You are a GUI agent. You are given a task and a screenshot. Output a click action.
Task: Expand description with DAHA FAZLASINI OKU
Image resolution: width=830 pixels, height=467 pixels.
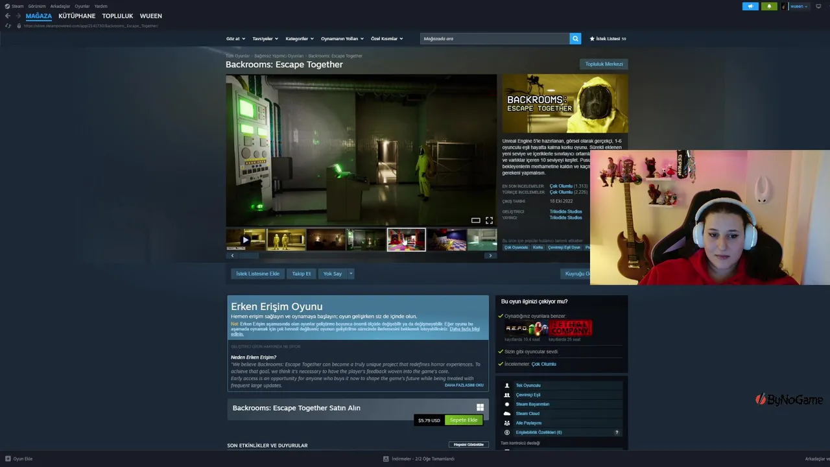click(464, 385)
